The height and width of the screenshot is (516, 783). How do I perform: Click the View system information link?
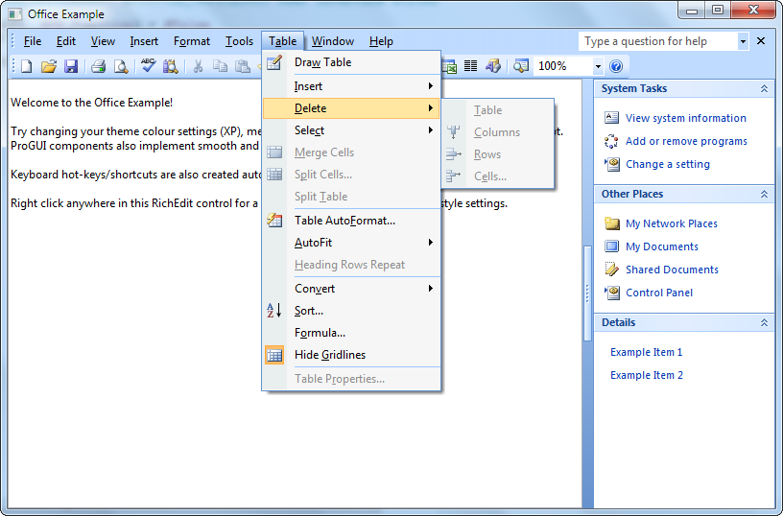[685, 118]
